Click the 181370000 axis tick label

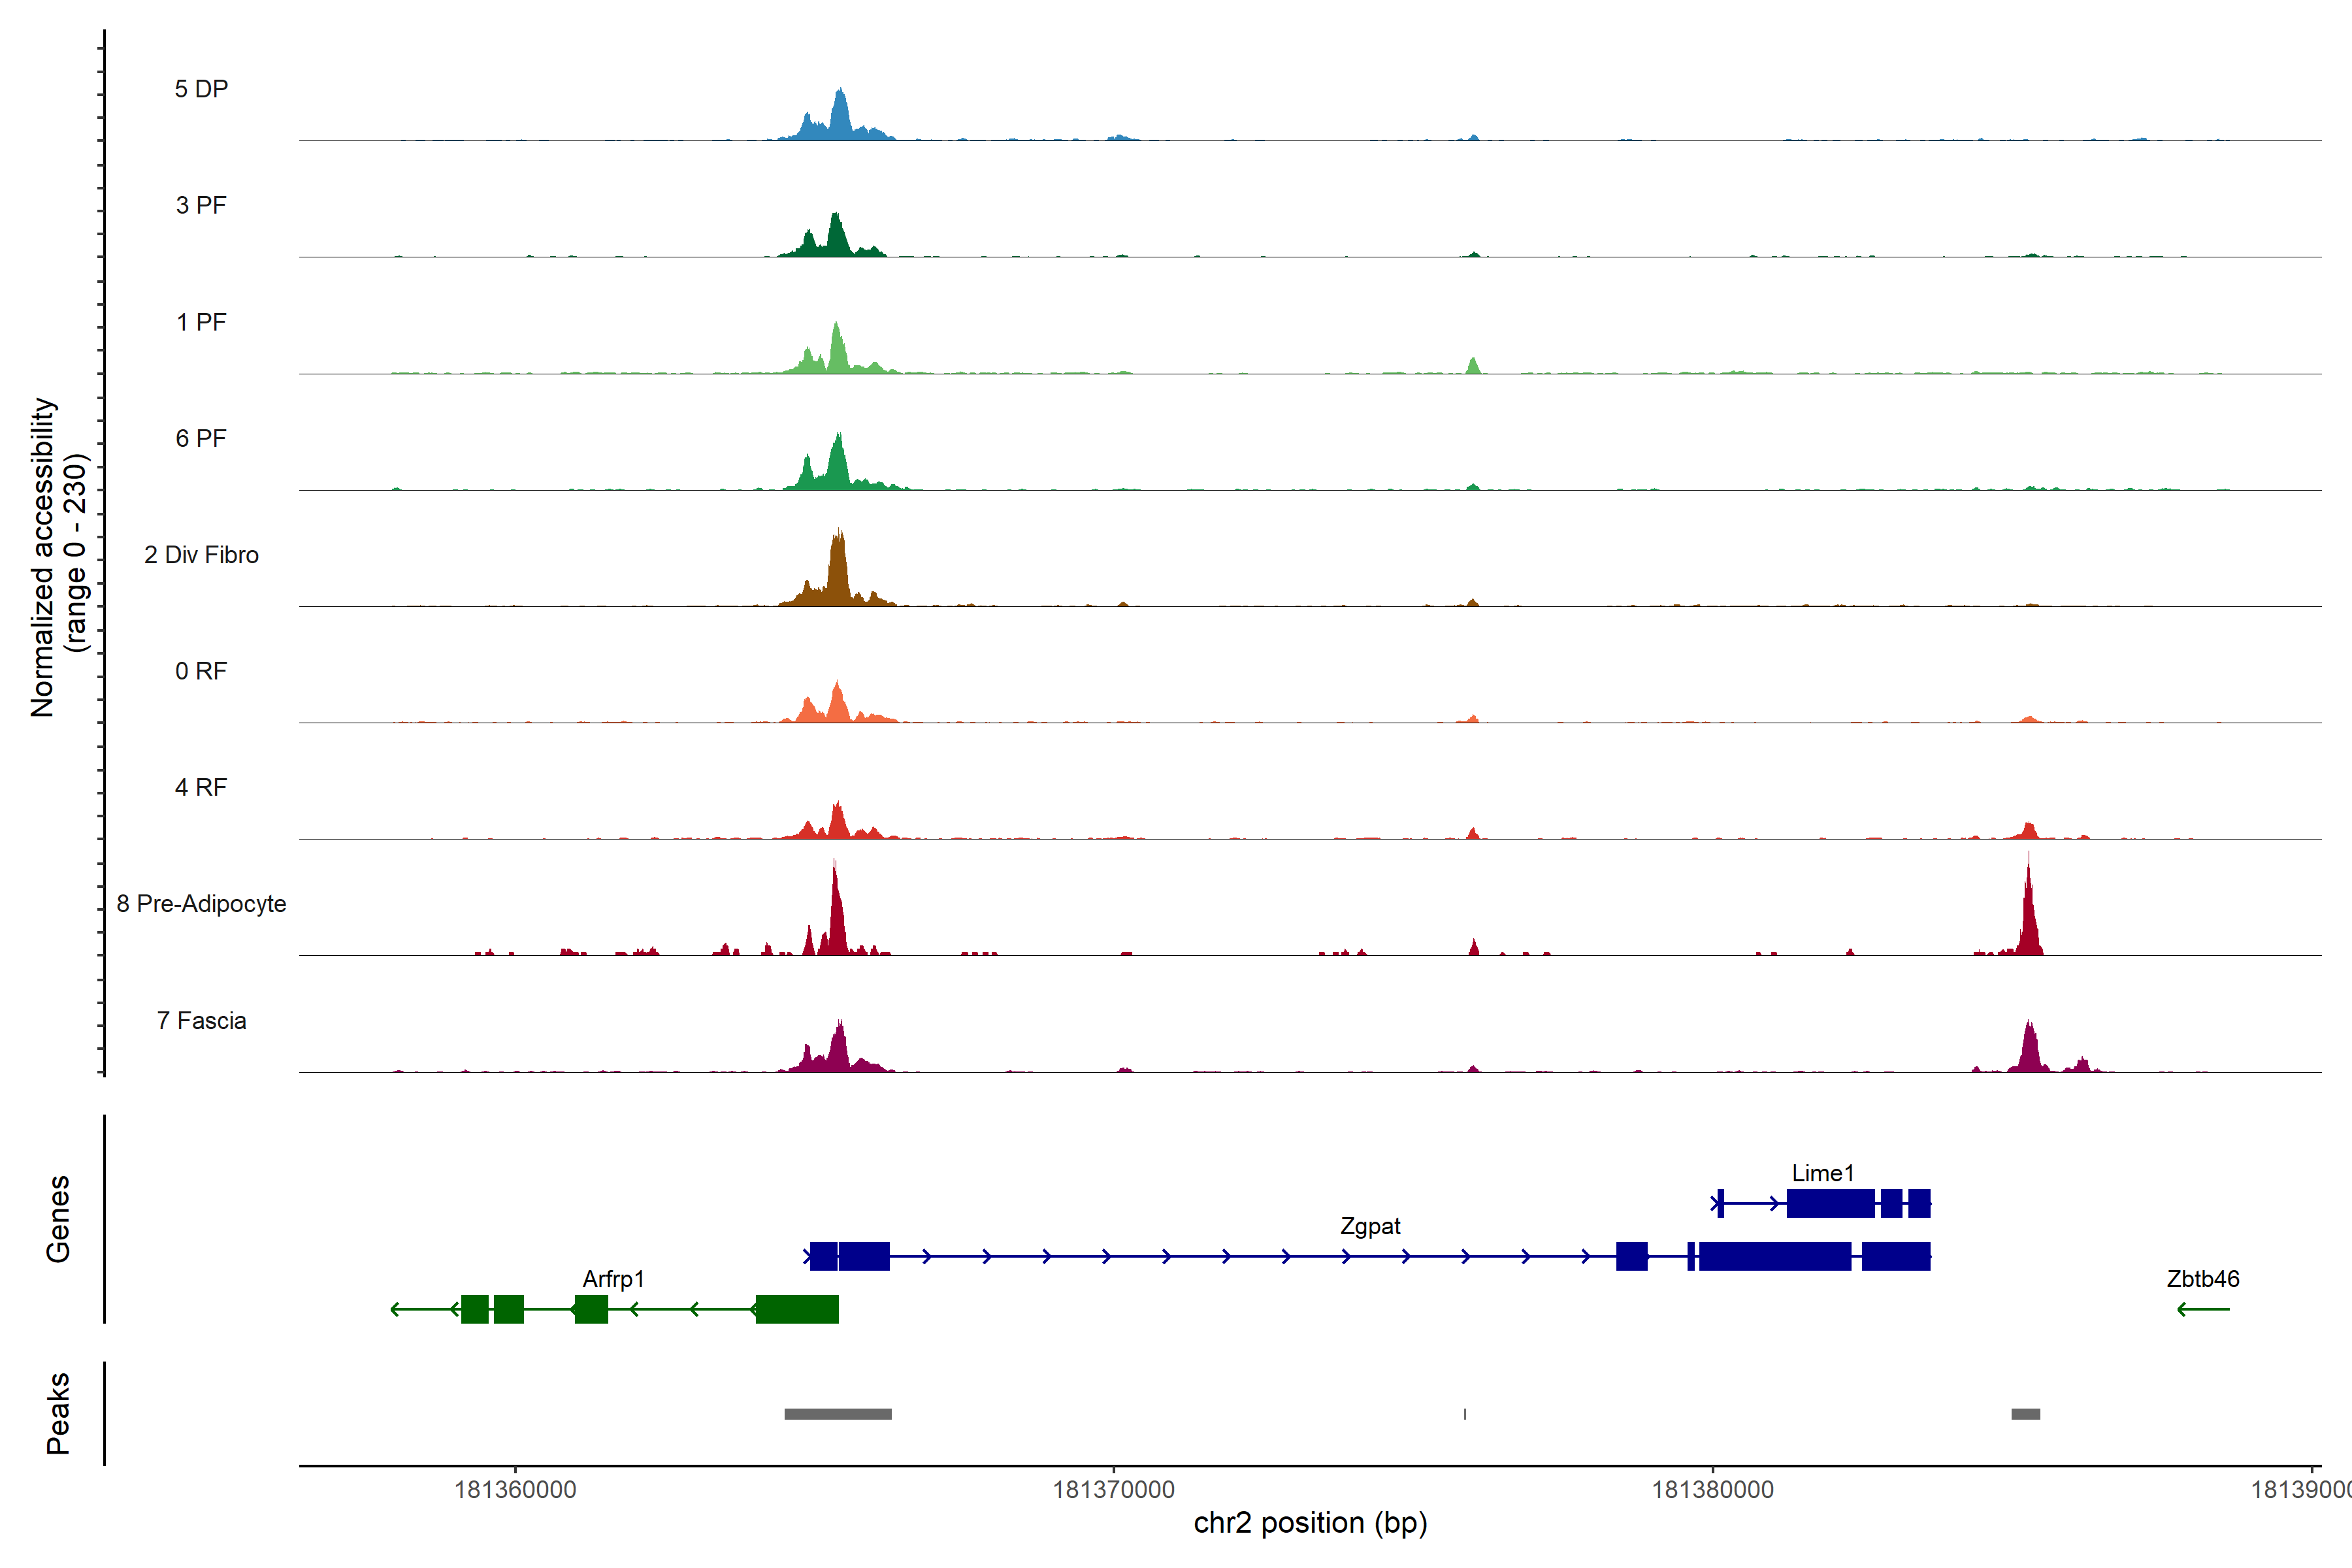tap(1113, 1490)
